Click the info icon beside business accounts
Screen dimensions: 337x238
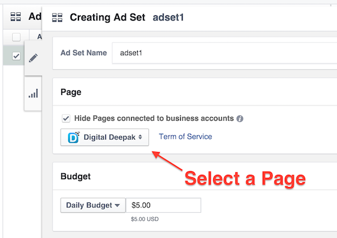pos(240,118)
